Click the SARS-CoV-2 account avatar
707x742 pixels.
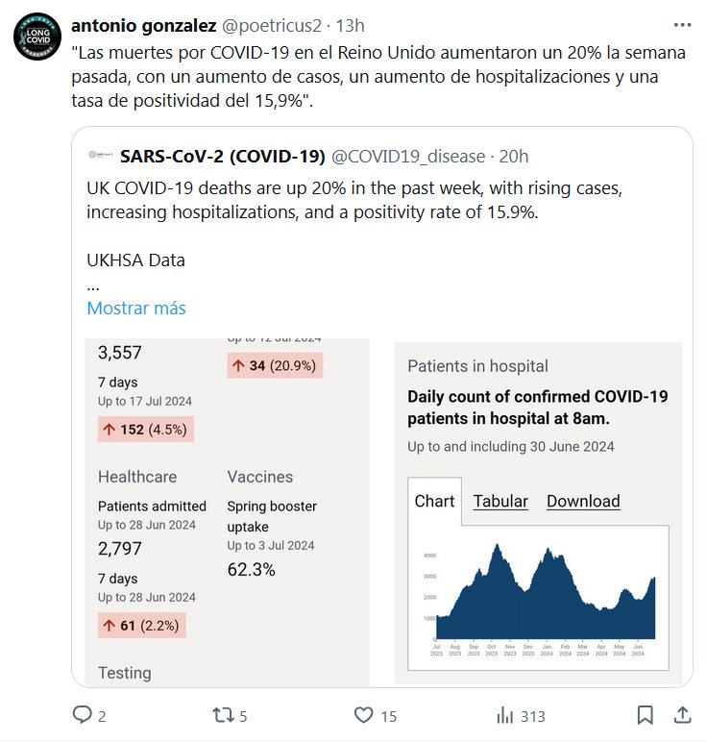point(99,156)
